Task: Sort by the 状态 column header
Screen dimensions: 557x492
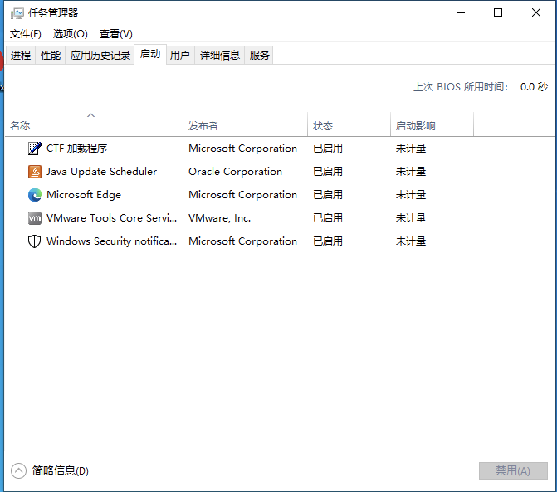Action: point(323,126)
